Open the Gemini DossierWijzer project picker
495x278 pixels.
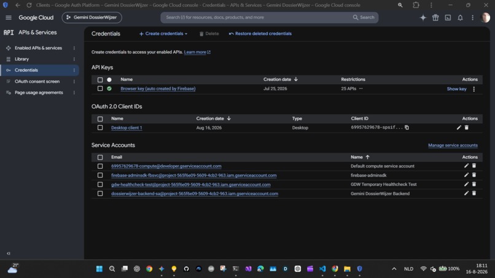point(92,17)
